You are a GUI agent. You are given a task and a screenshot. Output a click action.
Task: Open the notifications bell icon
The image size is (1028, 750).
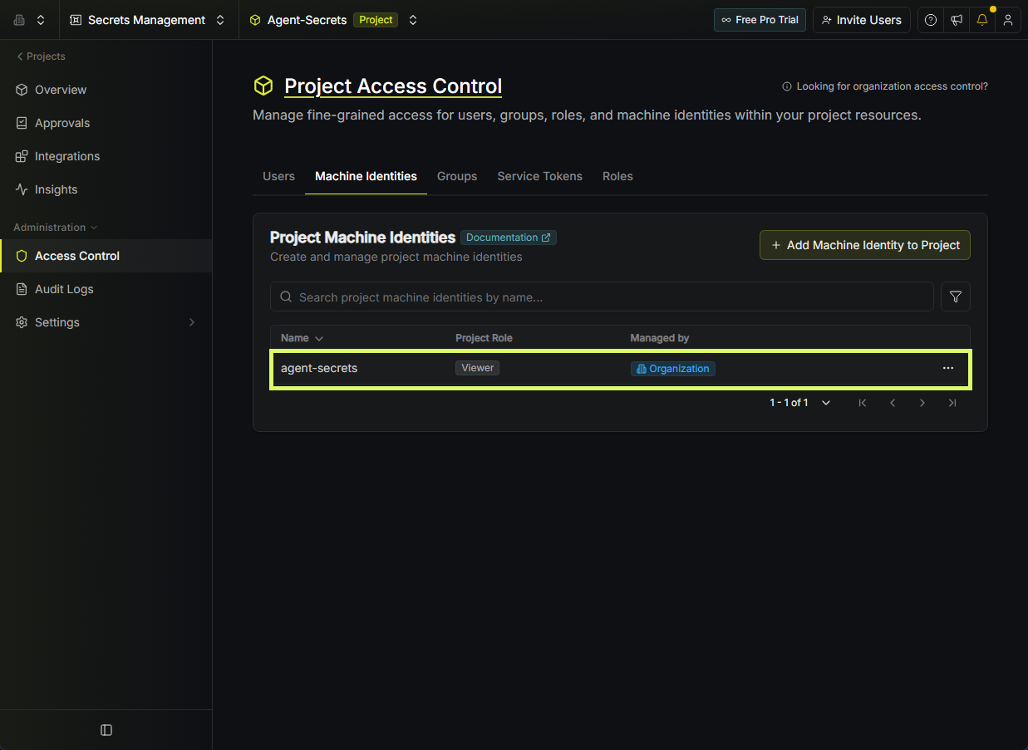(982, 20)
